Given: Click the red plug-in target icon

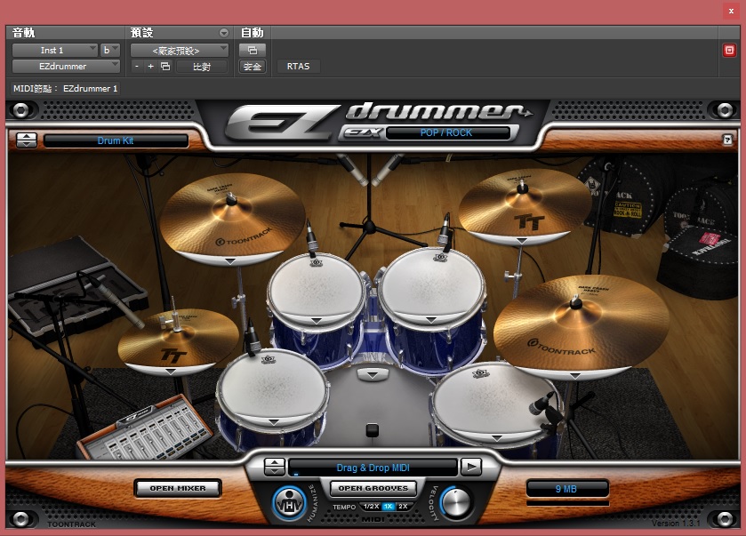Looking at the screenshot, I should coord(729,50).
